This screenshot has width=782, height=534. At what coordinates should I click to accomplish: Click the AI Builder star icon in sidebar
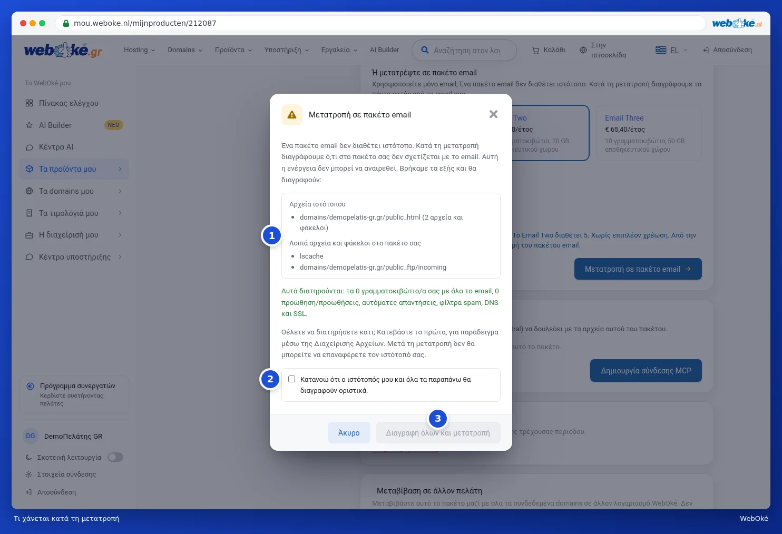[29, 125]
